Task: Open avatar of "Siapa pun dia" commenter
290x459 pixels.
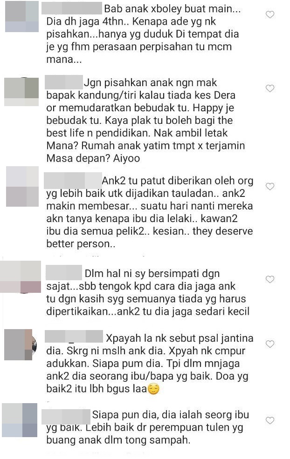Action: pos(20,420)
